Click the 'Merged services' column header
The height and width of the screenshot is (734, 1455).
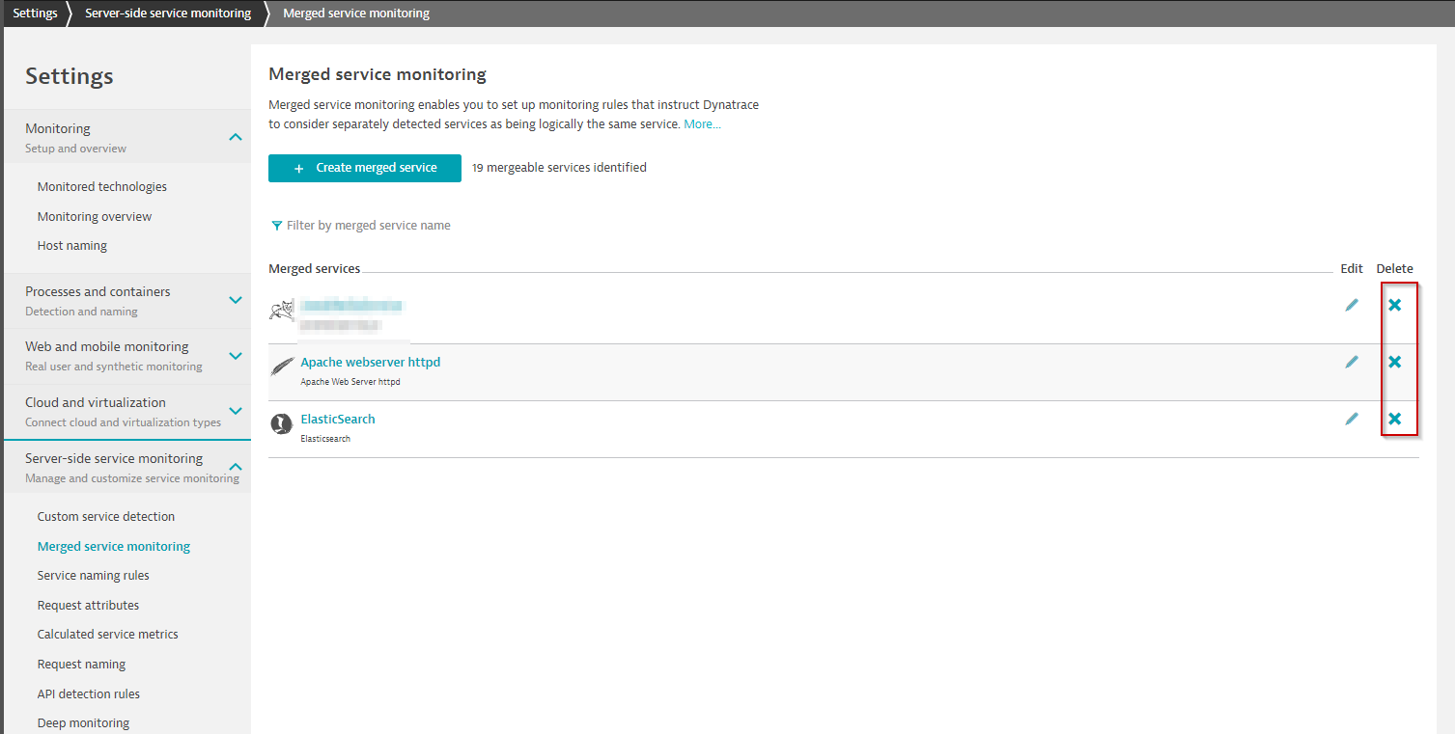click(315, 269)
